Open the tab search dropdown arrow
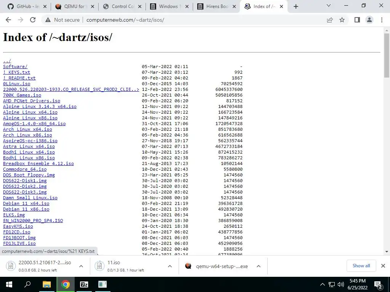Image resolution: width=390 pixels, height=292 pixels. 329,5
